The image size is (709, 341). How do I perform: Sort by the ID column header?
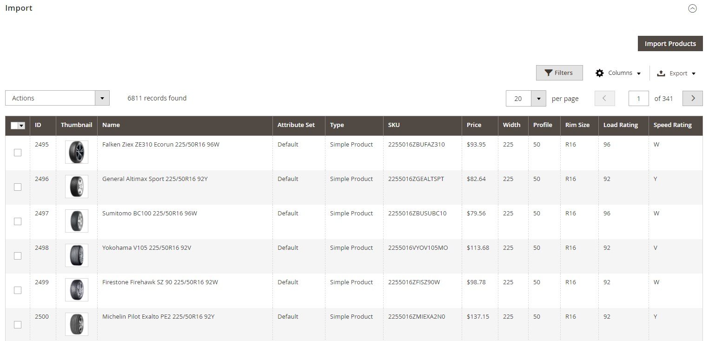[x=43, y=126]
